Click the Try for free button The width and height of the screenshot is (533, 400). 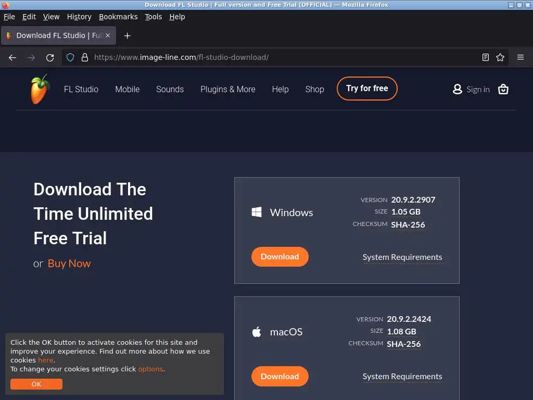pyautogui.click(x=367, y=89)
